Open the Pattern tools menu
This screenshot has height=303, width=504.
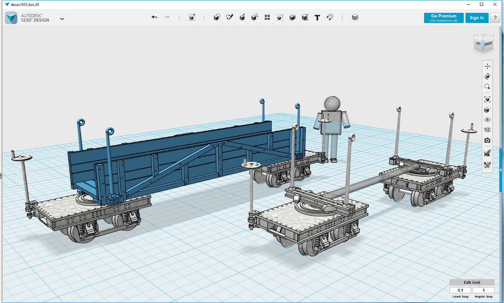pyautogui.click(x=267, y=17)
